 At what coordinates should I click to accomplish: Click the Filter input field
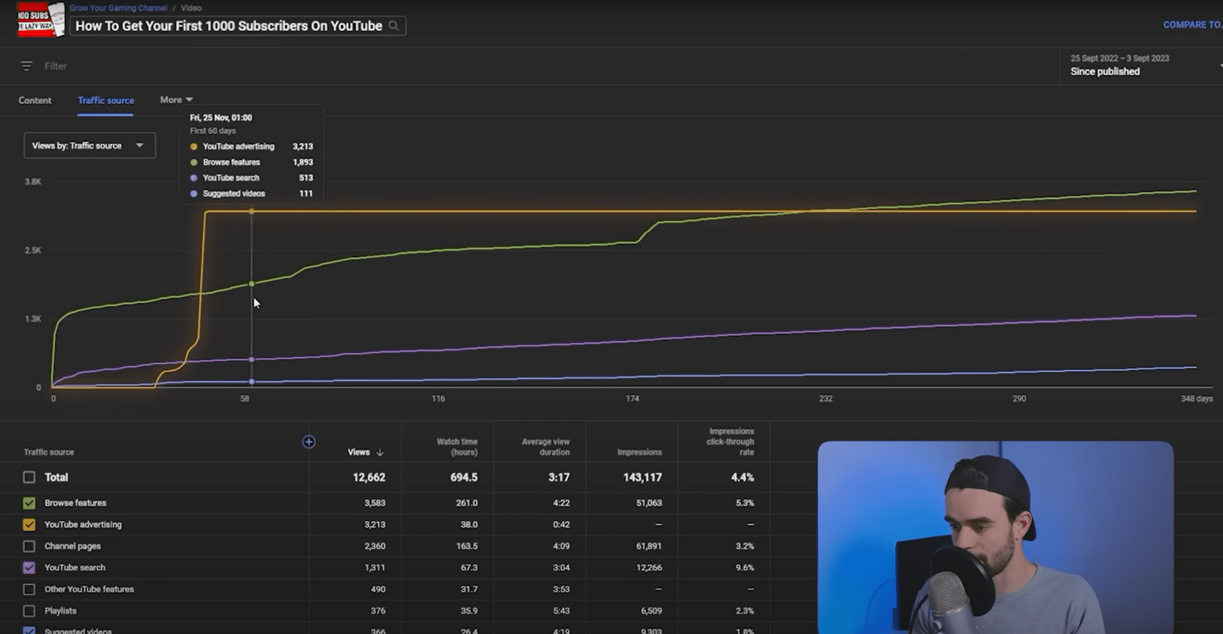(56, 66)
